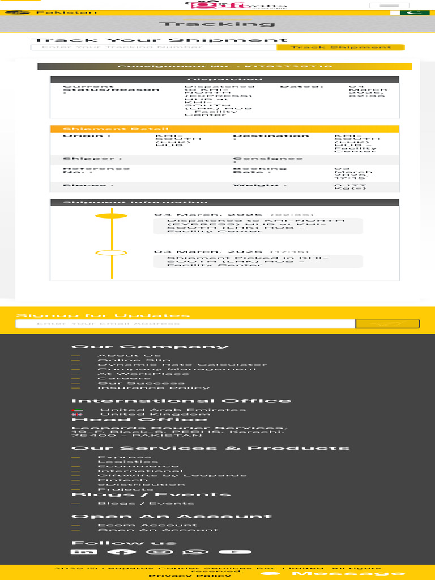Open the WhatsApp chat icon
The height and width of the screenshot is (580, 435).
(x=195, y=552)
